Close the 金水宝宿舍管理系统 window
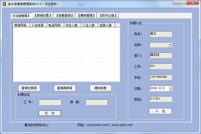 [193, 3]
